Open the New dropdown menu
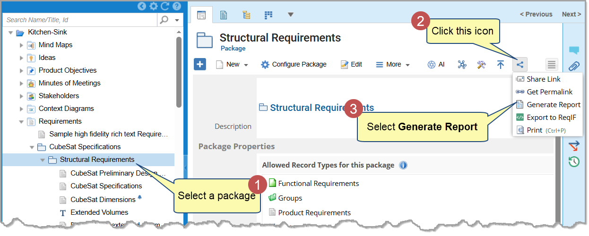This screenshot has width=589, height=236. coord(232,65)
